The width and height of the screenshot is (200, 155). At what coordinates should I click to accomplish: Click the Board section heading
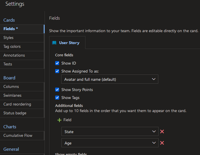point(9,78)
